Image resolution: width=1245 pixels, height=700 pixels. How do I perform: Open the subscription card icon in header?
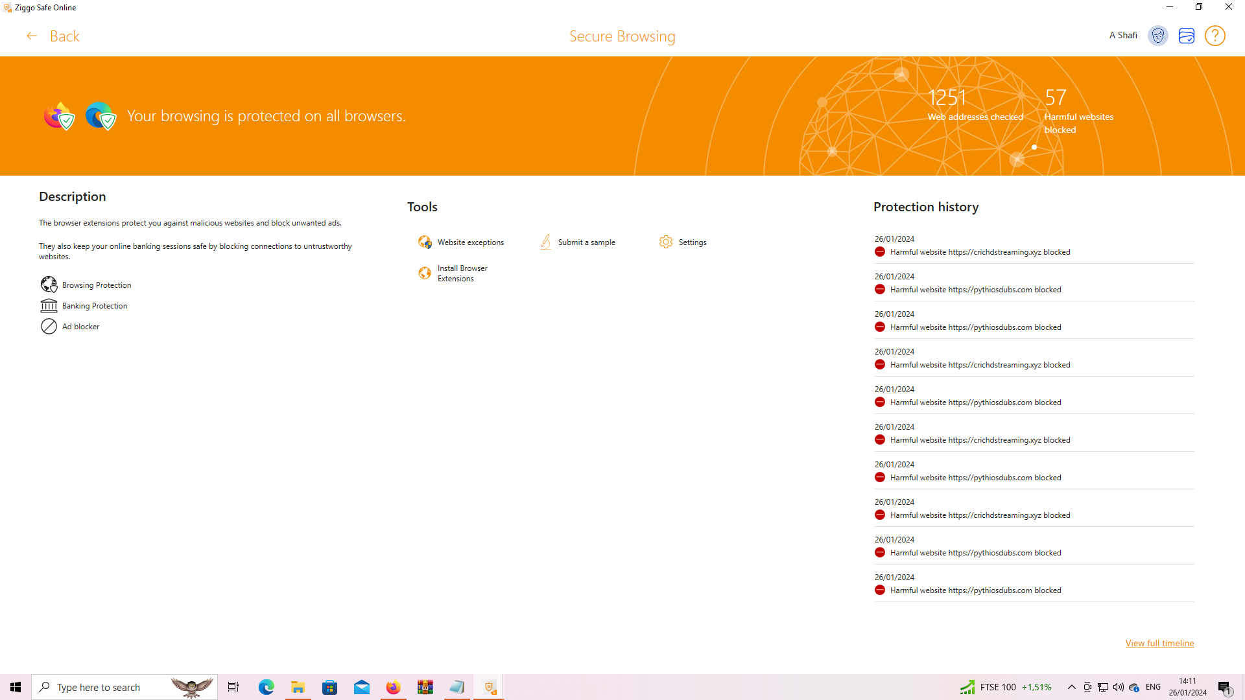[1186, 36]
